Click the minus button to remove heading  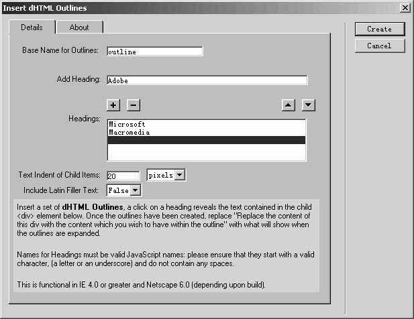pos(133,105)
